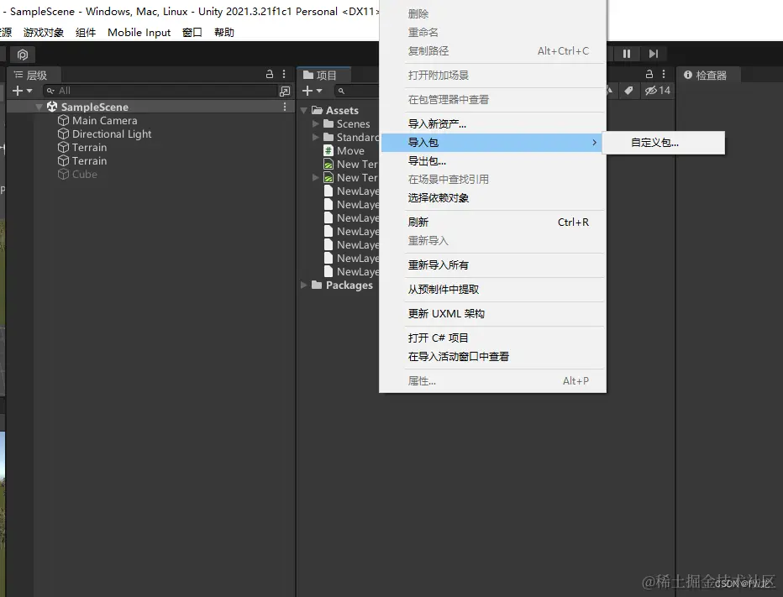Viewport: 783px width, 597px height.
Task: Select the Move script asset
Action: click(344, 151)
